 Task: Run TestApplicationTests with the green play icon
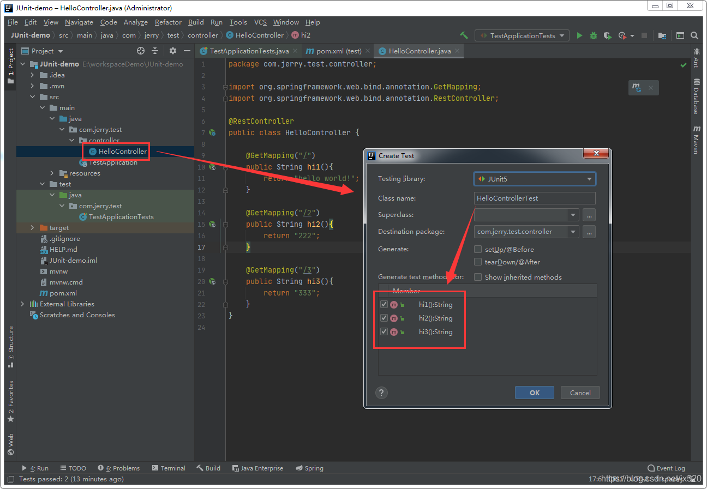(x=579, y=35)
